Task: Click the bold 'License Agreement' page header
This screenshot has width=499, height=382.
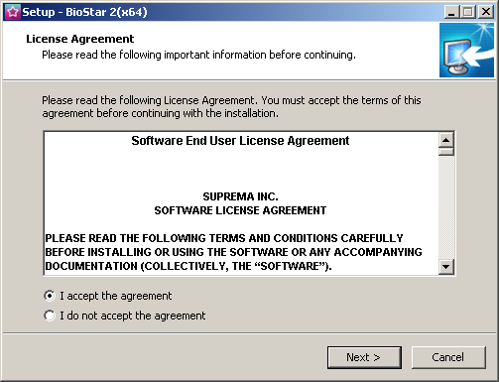Action: click(80, 39)
